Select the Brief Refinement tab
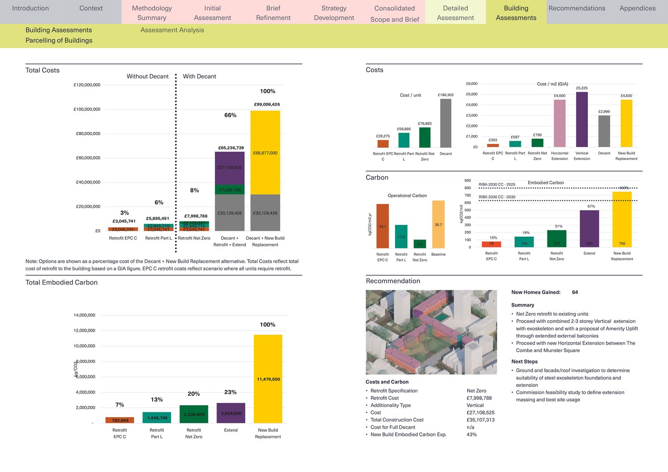Screen dimensions: 668x472 pyautogui.click(x=273, y=13)
